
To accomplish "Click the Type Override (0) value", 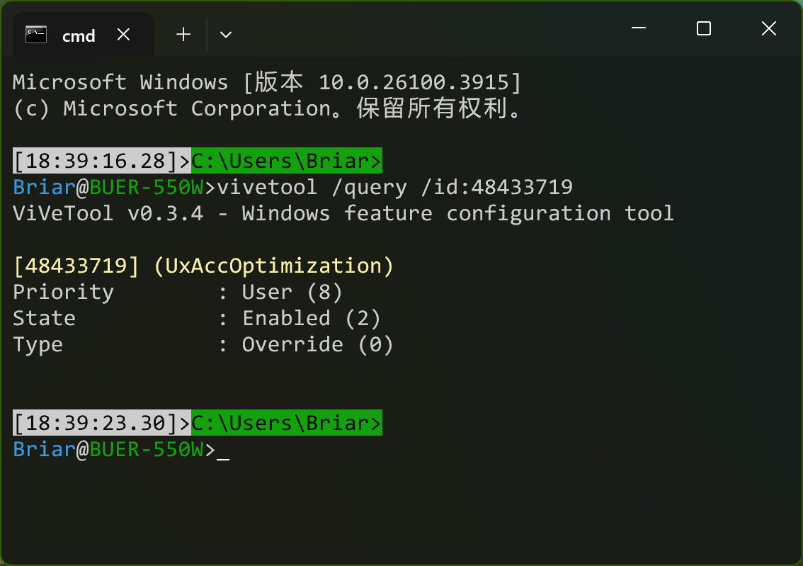I will [x=317, y=345].
